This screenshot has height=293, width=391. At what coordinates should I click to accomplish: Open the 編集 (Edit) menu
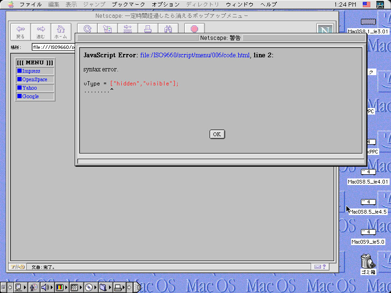click(54, 5)
